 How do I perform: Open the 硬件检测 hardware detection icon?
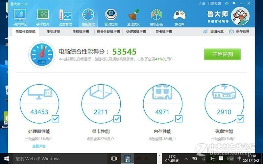click(43, 17)
